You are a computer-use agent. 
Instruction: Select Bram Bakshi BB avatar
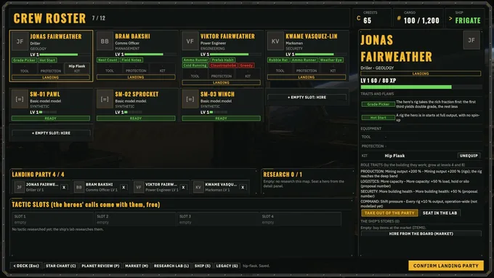pyautogui.click(x=105, y=41)
